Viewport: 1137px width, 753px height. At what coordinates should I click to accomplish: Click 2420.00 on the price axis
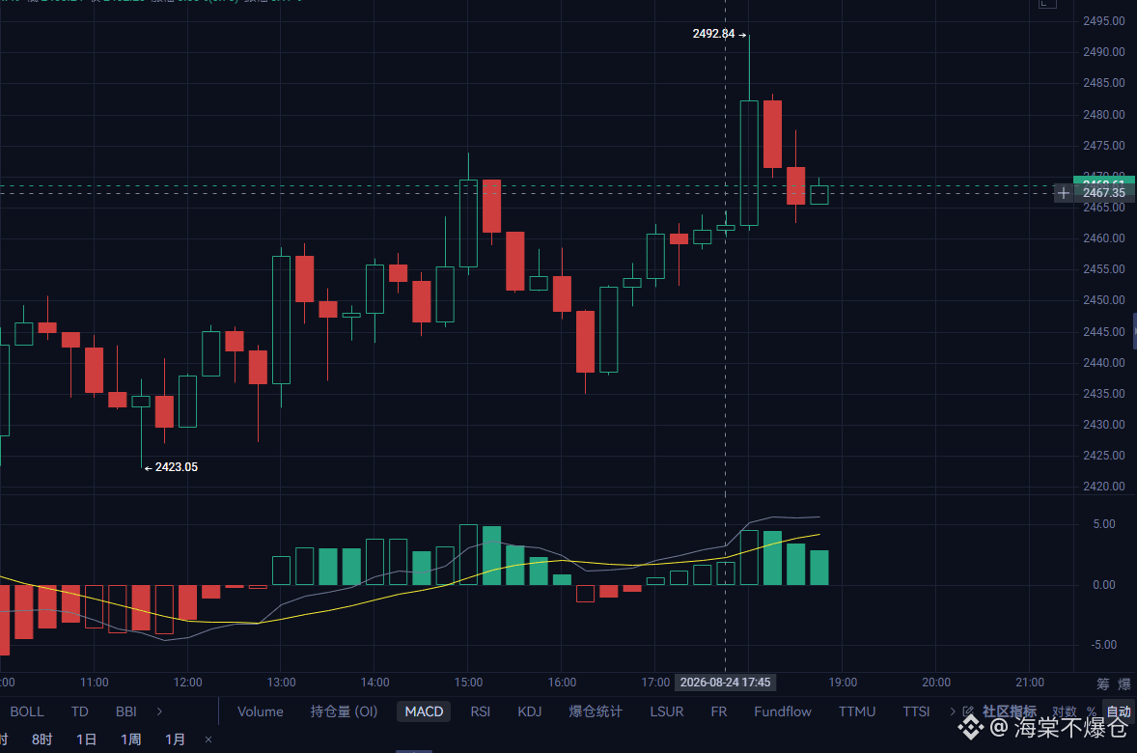click(x=1103, y=487)
